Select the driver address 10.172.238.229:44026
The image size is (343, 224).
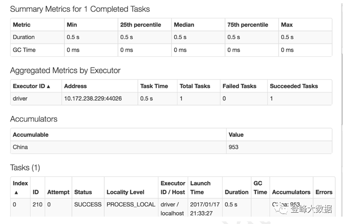point(93,98)
